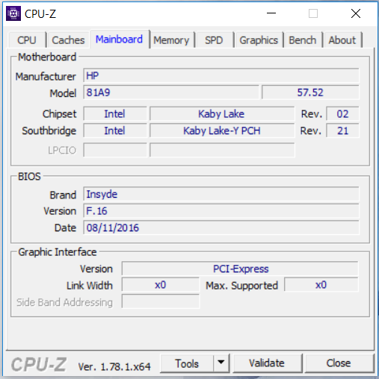379x379 pixels.
Task: Click the BIOS Date 08/11/2016 field
Action: [x=221, y=228]
